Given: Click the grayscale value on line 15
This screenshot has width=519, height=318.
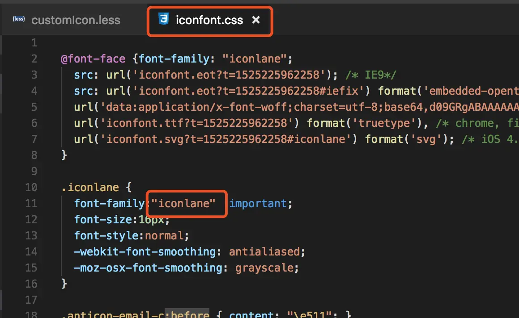Looking at the screenshot, I should pos(264,268).
